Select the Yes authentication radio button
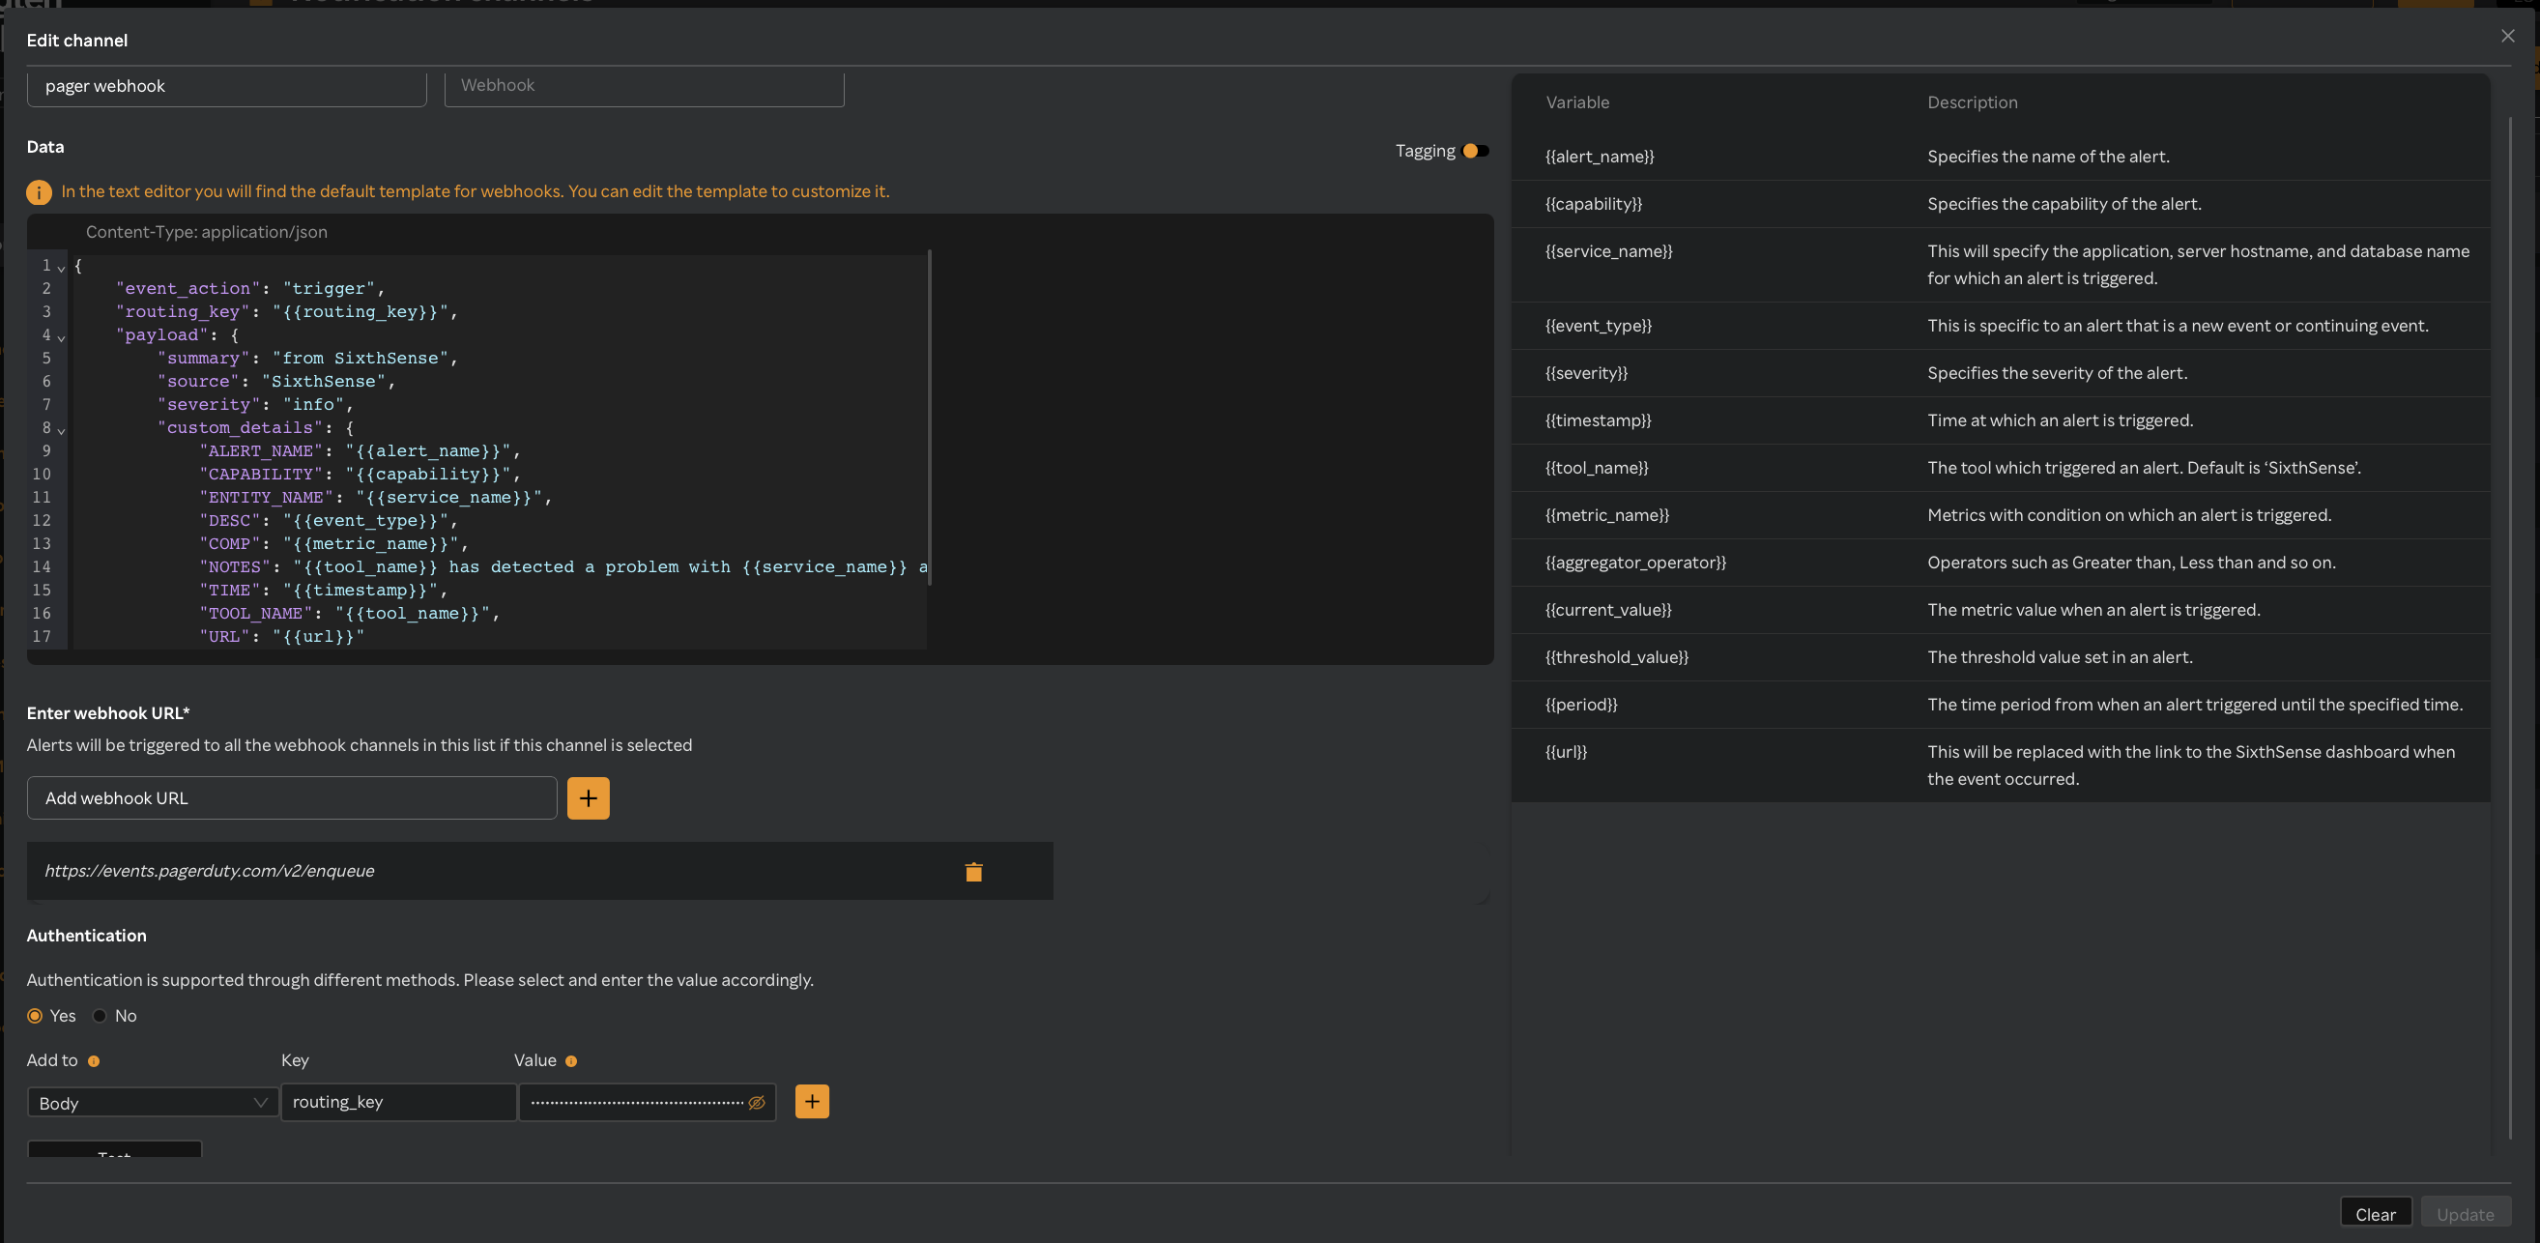This screenshot has height=1243, width=2540. [37, 1015]
